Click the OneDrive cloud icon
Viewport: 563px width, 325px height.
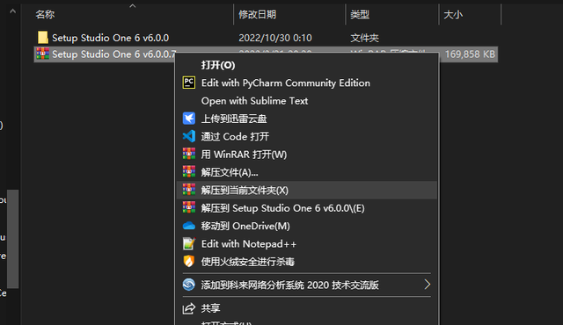point(189,226)
